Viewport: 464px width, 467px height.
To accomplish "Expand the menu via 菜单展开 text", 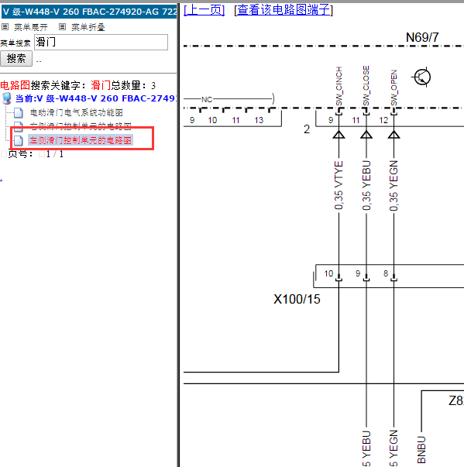I will [x=31, y=27].
